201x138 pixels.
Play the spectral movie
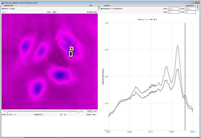pyautogui.click(x=8, y=114)
